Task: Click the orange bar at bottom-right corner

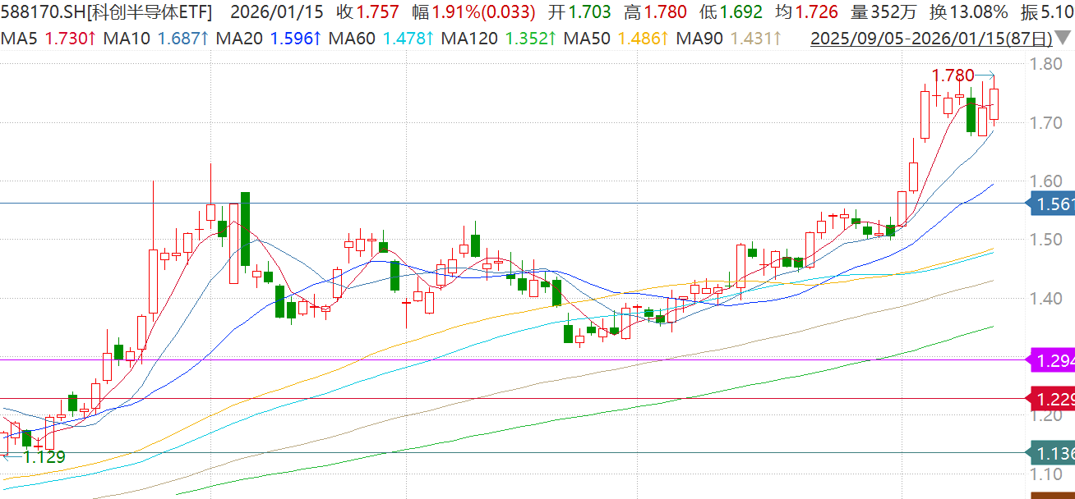Action: [1052, 495]
